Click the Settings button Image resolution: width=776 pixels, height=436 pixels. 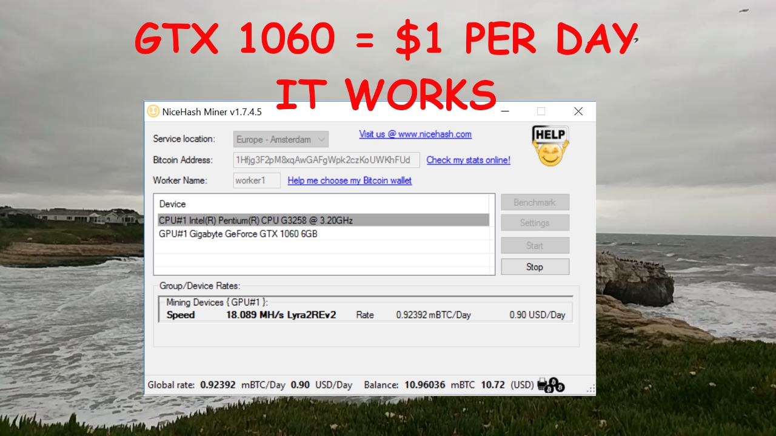535,223
